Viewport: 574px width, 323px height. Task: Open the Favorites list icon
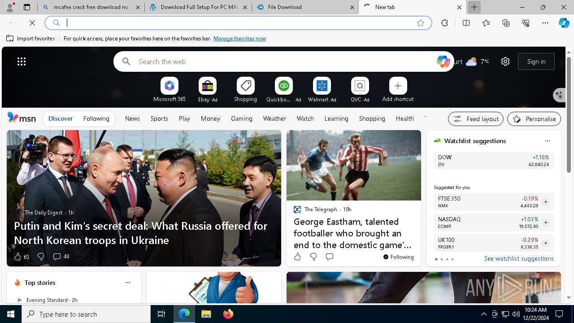pos(486,23)
